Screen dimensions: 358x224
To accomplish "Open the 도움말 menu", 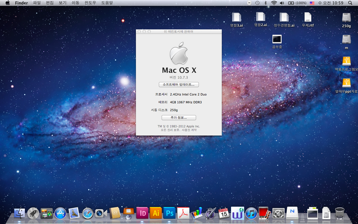I will coord(107,3).
